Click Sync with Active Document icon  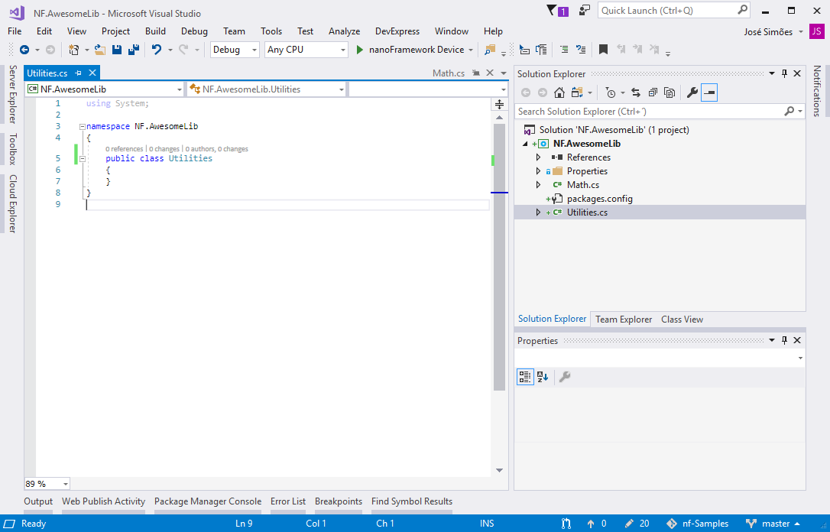(x=636, y=92)
